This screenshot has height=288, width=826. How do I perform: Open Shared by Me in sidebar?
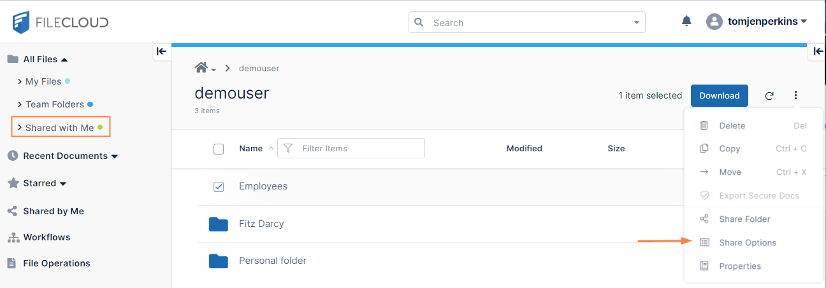pos(53,211)
